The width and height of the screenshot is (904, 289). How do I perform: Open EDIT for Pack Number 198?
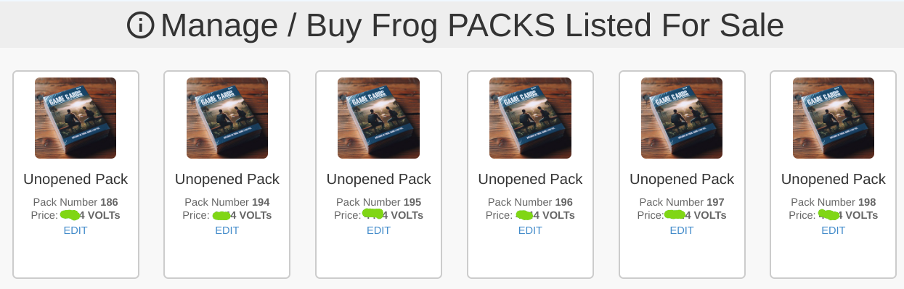[x=834, y=230]
